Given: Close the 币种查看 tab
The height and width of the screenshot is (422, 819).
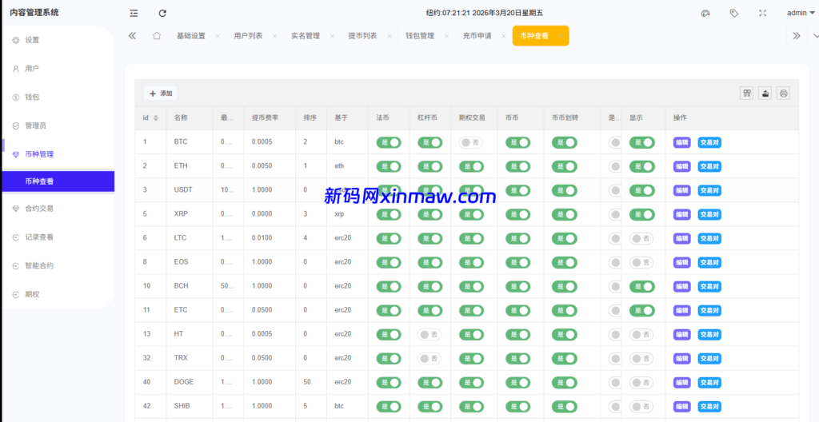Looking at the screenshot, I should [561, 36].
